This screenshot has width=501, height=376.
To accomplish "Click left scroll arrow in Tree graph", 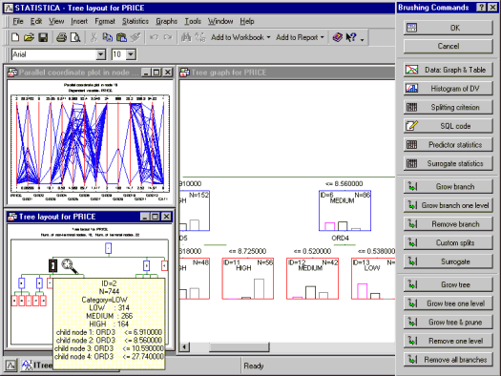I will tap(184, 347).
